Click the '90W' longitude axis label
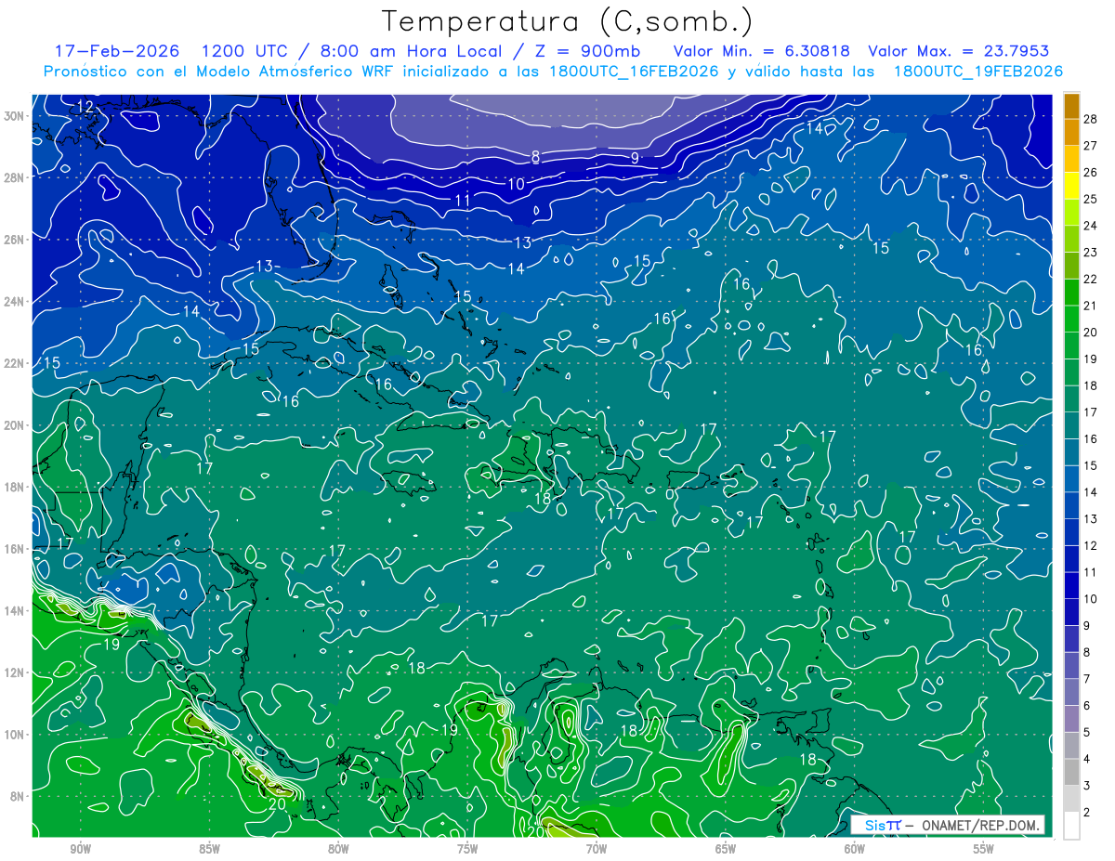 pyautogui.click(x=81, y=849)
